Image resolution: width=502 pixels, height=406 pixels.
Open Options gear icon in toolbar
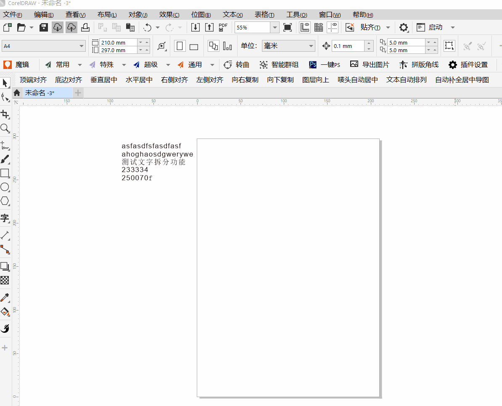403,27
